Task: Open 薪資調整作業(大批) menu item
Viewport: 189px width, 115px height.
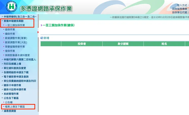Action: (x=16, y=42)
